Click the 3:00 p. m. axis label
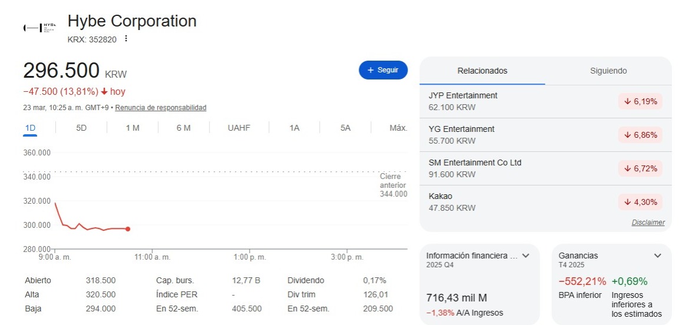686x325 pixels. 347,257
